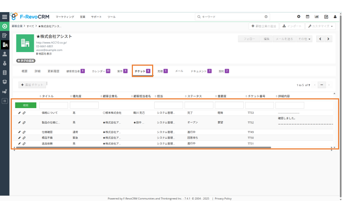Viewport: 342px width, 213px height.
Task: Open the notepad-with-pencil sidebar icon
Action: point(5,35)
